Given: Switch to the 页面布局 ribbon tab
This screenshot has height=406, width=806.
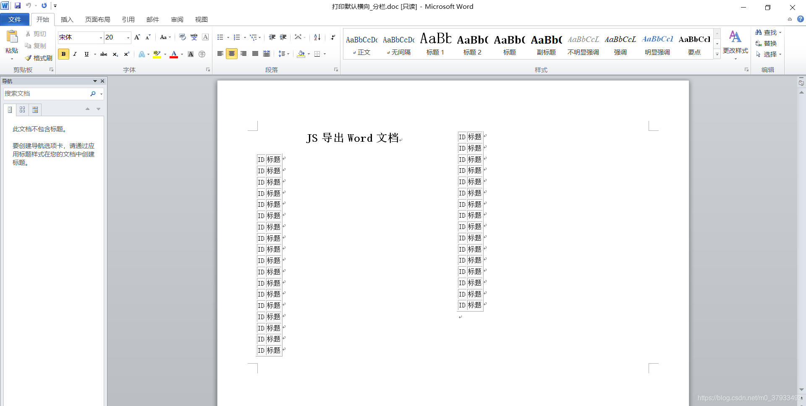Looking at the screenshot, I should [x=97, y=19].
